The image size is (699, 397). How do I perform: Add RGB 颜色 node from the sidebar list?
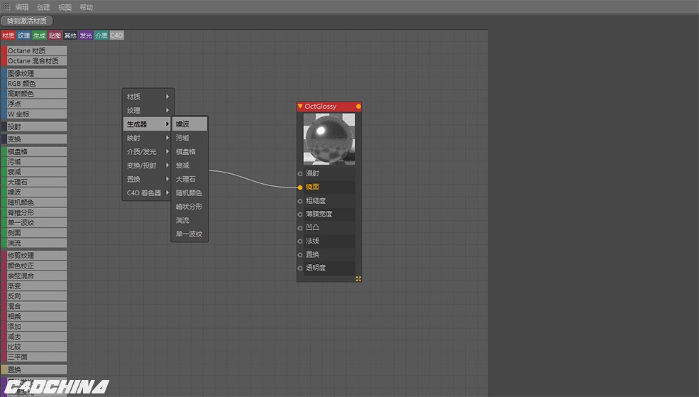(x=34, y=83)
